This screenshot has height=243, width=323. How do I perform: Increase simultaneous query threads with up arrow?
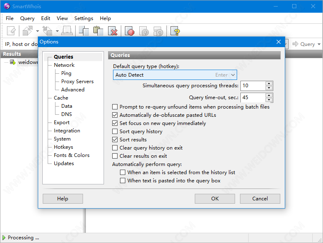coord(269,84)
